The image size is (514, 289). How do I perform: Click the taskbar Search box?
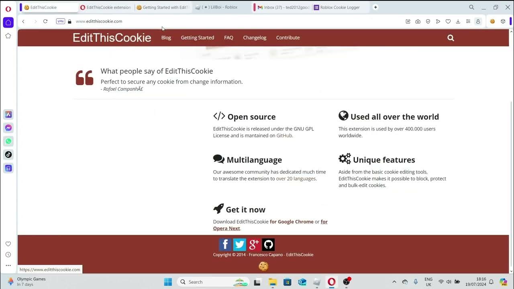tap(212, 282)
